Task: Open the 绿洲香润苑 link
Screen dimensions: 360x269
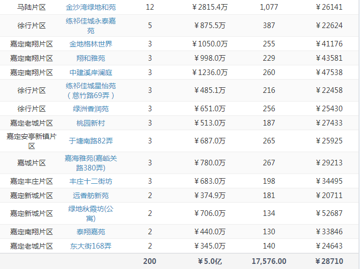Action: (91, 109)
